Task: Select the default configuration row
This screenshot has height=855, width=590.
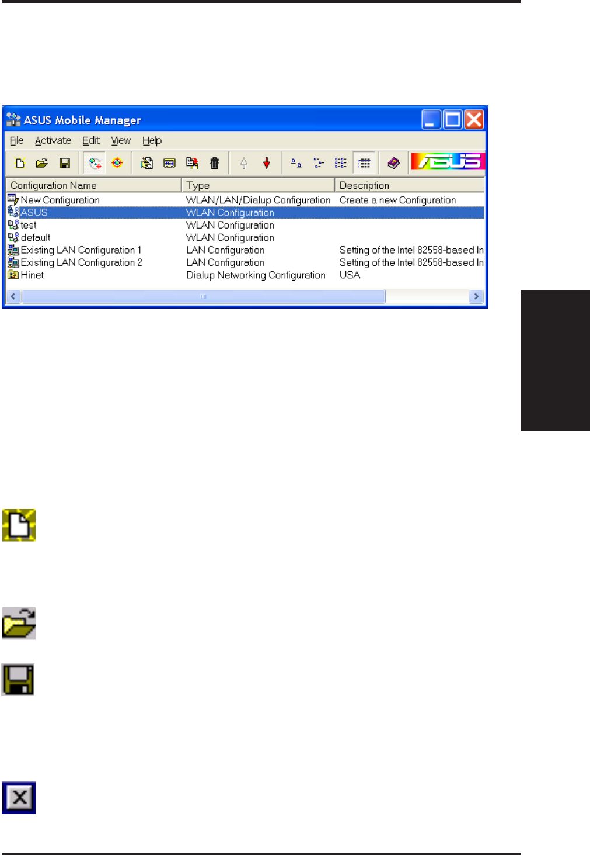Action: [x=245, y=237]
